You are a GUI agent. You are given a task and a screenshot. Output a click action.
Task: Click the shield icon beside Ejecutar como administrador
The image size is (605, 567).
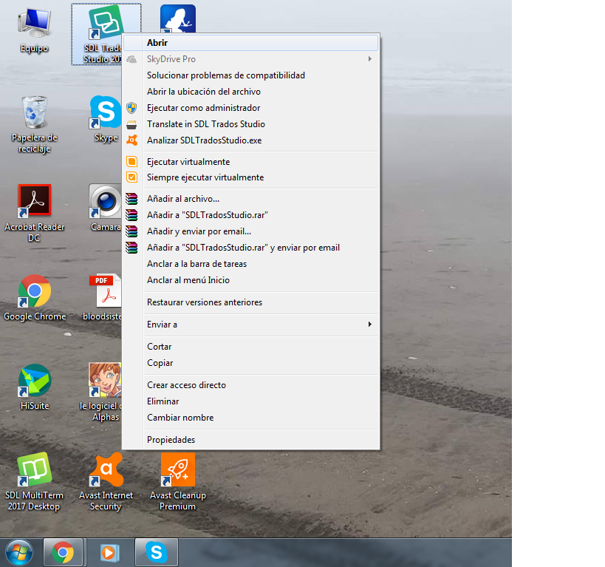(x=131, y=108)
